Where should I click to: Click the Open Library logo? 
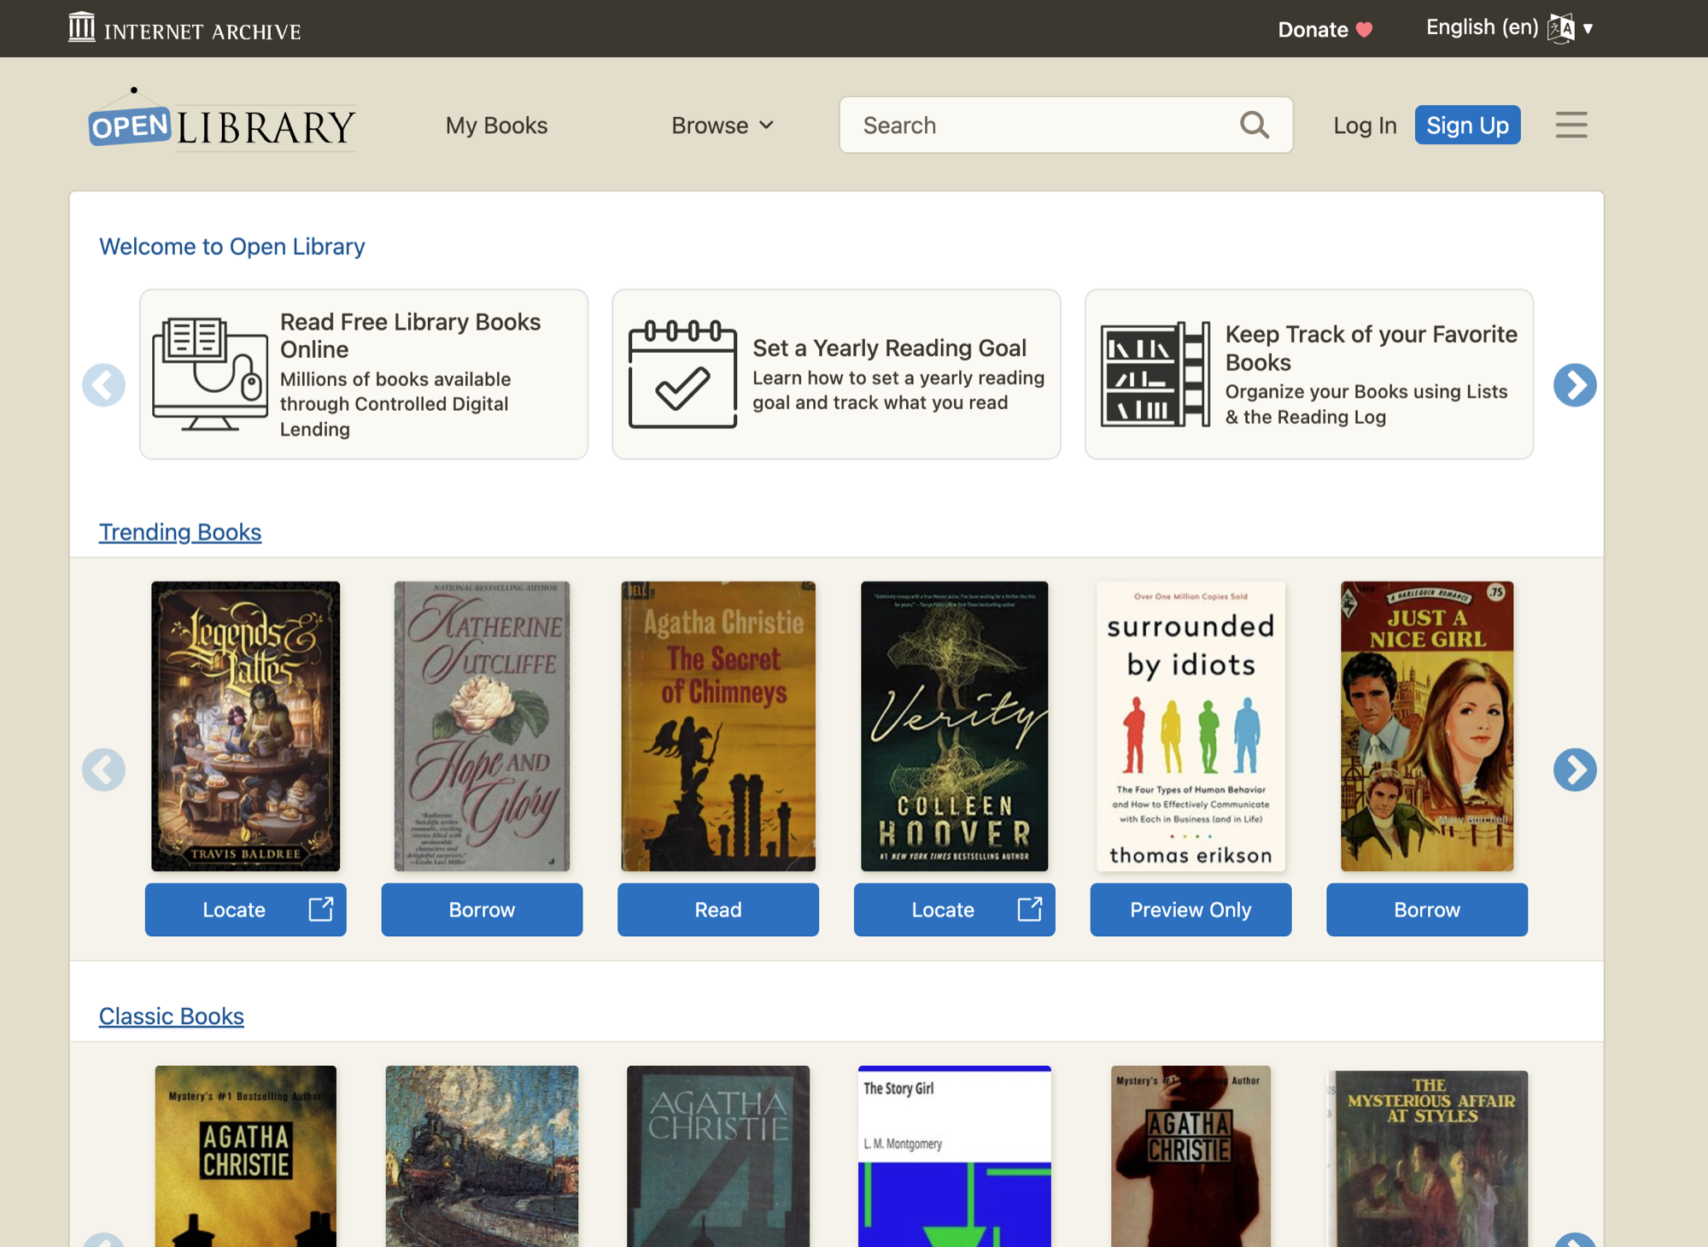click(222, 121)
